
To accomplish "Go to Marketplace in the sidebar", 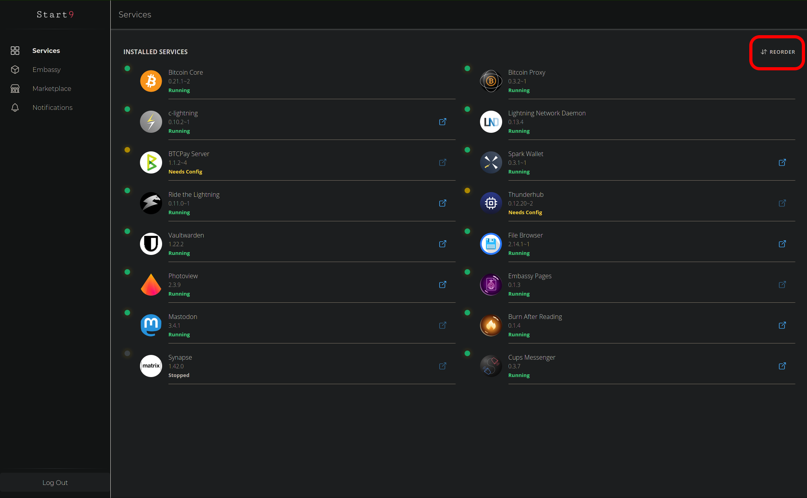I will [x=52, y=89].
